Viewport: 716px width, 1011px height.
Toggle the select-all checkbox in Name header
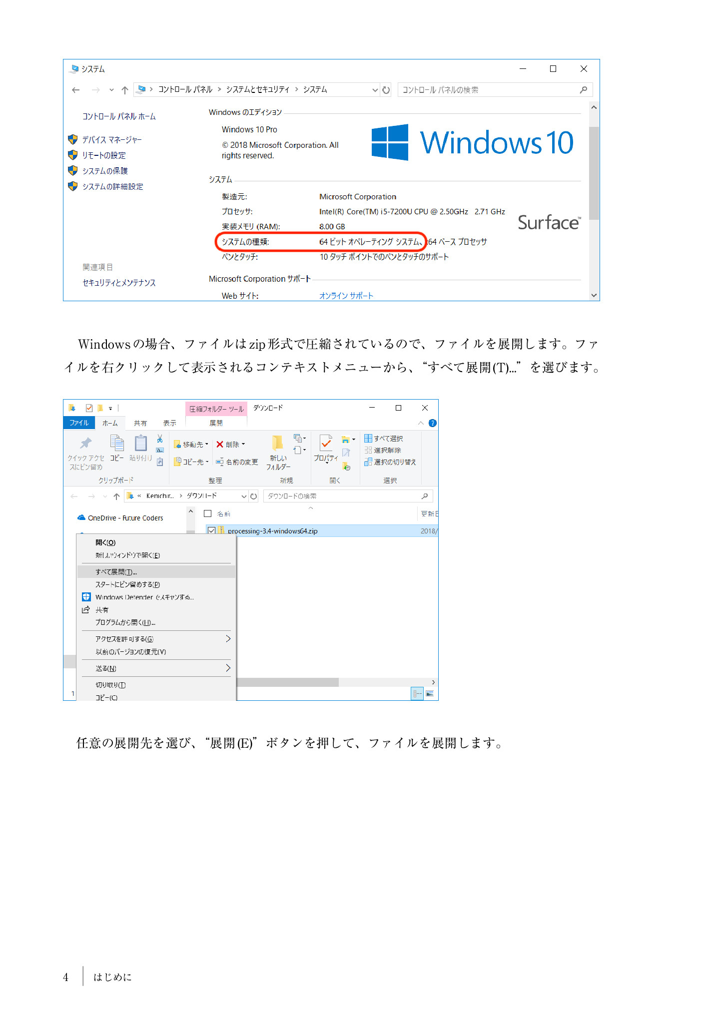coord(208,513)
